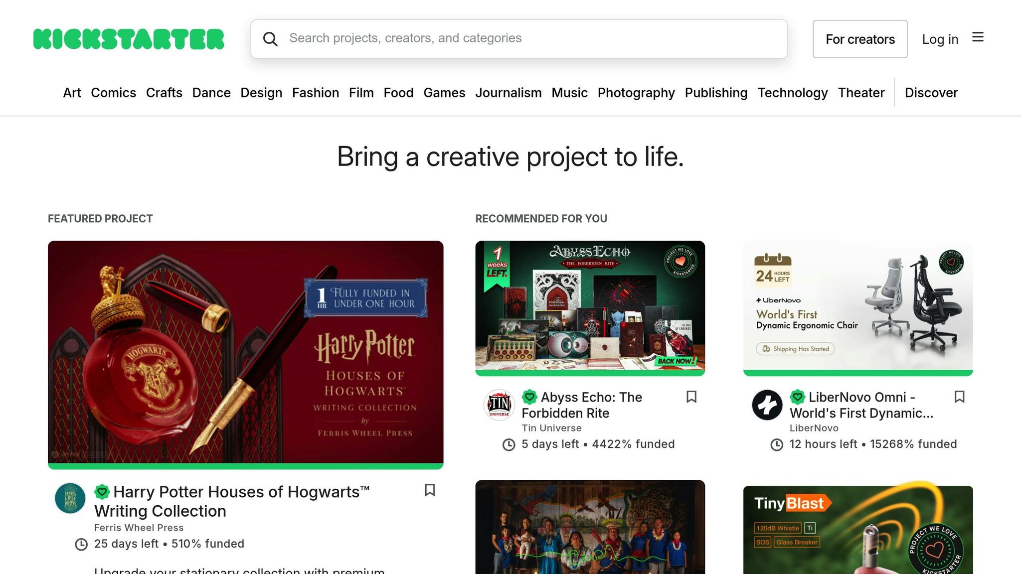Click clock icon next to 25 days left
The height and width of the screenshot is (574, 1021).
tap(81, 545)
